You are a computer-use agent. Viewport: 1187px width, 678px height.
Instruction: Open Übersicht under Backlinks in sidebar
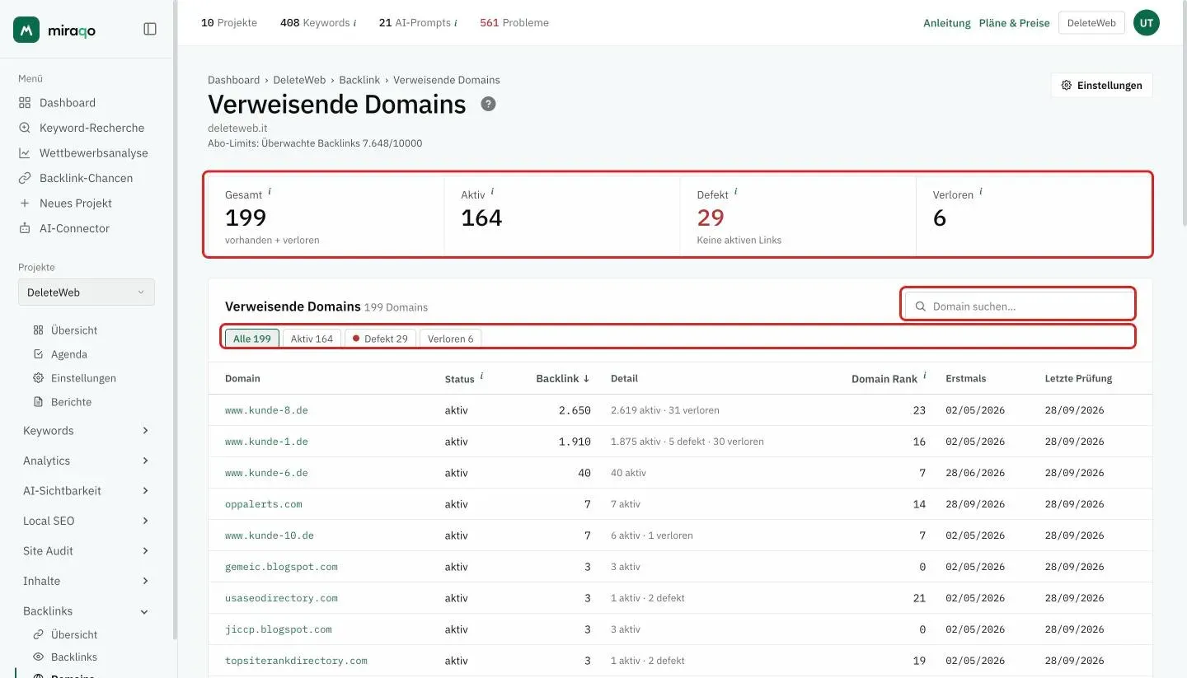coord(74,635)
